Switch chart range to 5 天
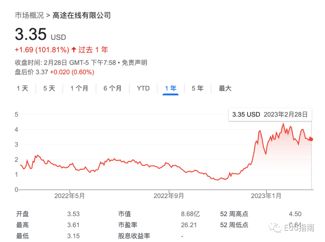This screenshot has height=242, width=325. pos(49,88)
